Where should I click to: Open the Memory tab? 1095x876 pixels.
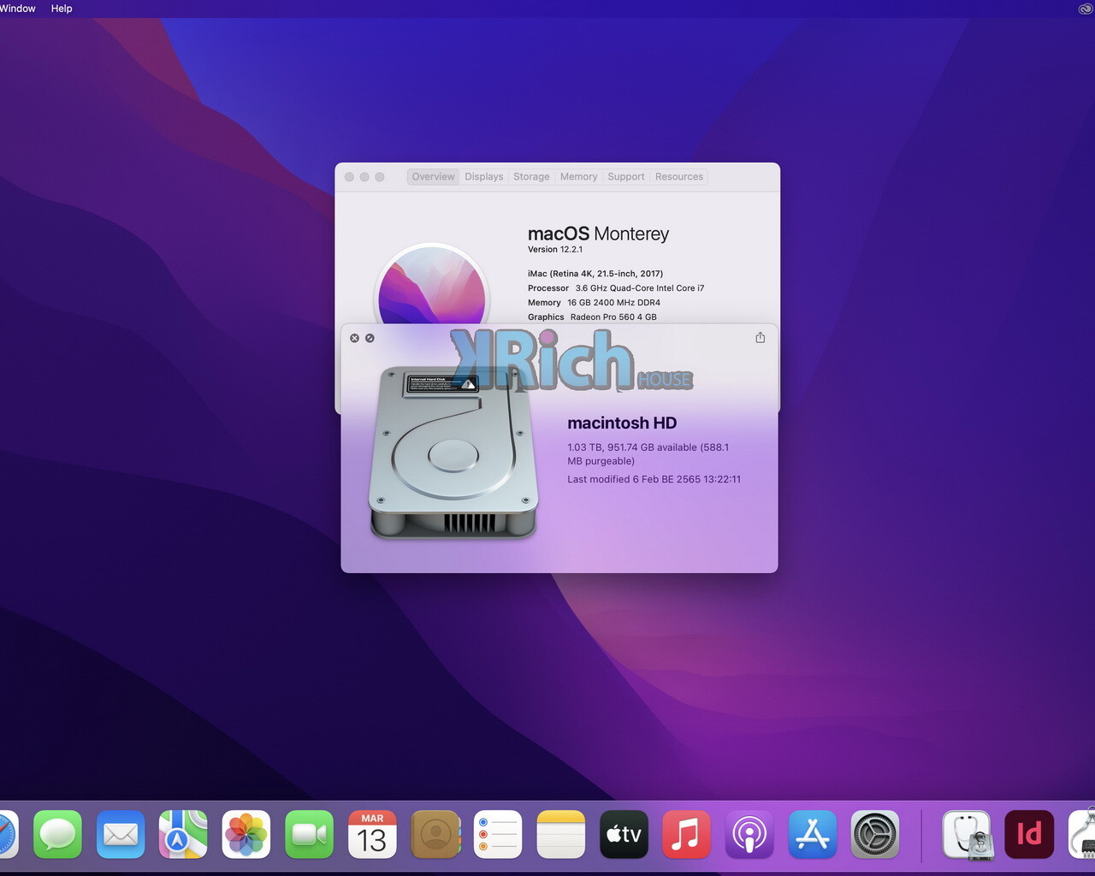pos(578,176)
